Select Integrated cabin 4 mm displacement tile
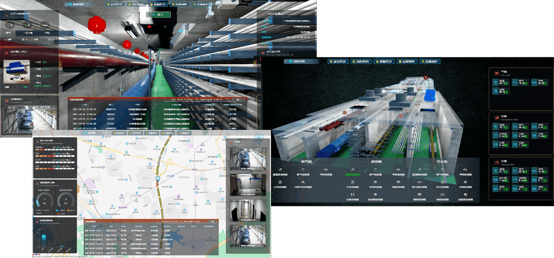The image size is (554, 258). [x=520, y=135]
